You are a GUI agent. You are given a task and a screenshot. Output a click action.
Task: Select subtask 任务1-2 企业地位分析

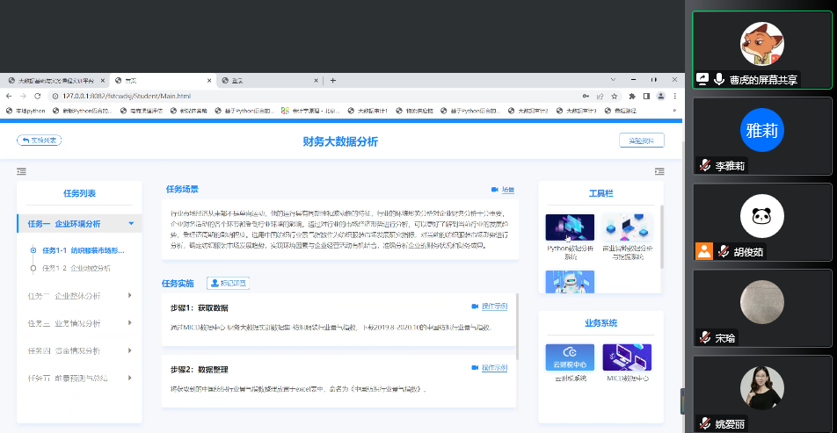pyautogui.click(x=77, y=268)
